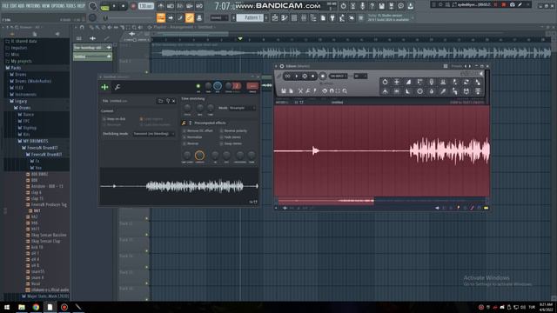Image resolution: width=557 pixels, height=313 pixels.
Task: Expand the FPC folder in browser
Action: pyautogui.click(x=26, y=121)
